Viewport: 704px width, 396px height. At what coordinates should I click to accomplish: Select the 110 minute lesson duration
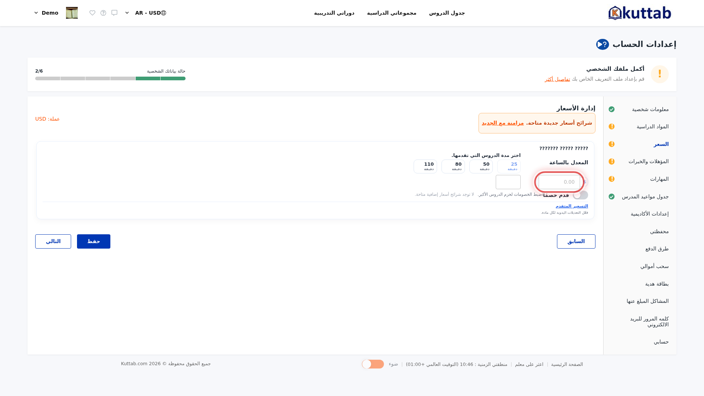[x=425, y=166]
